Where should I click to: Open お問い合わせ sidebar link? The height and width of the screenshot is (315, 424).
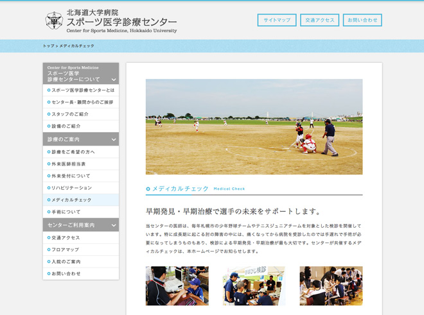pyautogui.click(x=81, y=274)
